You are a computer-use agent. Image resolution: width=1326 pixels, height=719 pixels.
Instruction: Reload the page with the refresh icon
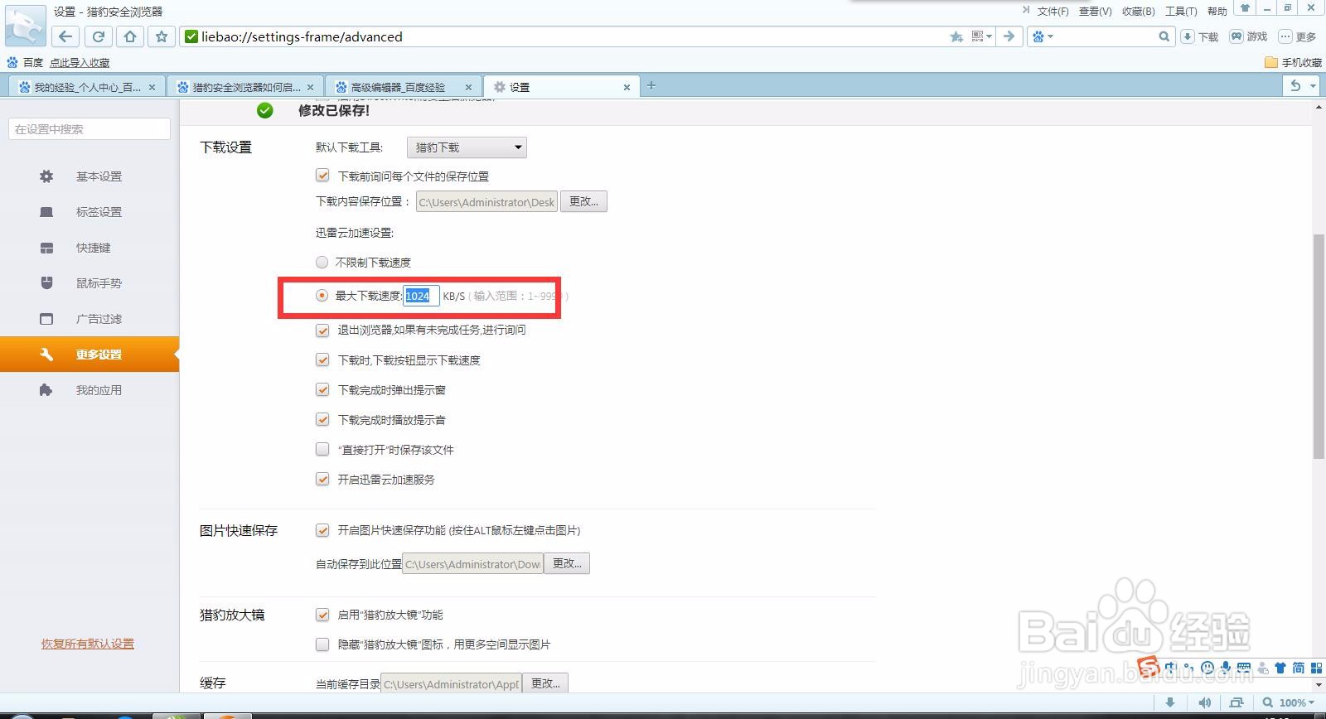(x=98, y=36)
